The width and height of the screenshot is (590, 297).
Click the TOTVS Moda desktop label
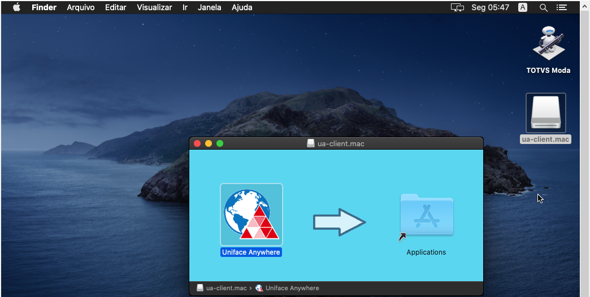pos(548,71)
